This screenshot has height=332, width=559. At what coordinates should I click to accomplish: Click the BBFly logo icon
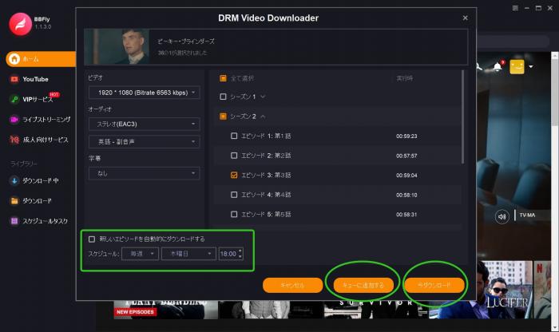tap(20, 24)
